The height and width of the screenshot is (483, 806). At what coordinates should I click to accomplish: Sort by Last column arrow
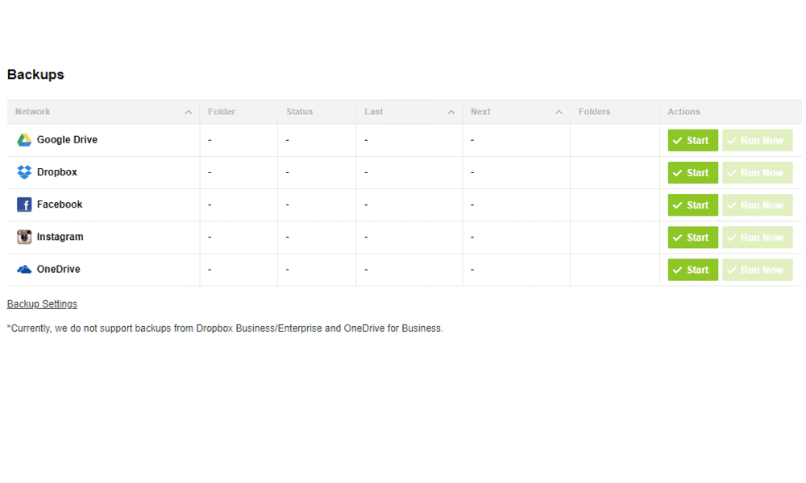tap(451, 112)
